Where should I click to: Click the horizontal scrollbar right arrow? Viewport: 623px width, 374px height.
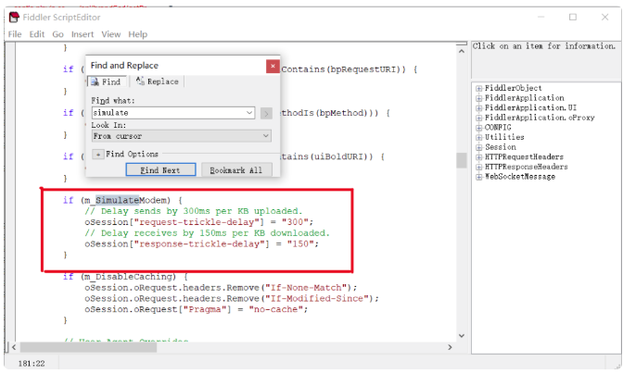pyautogui.click(x=451, y=347)
